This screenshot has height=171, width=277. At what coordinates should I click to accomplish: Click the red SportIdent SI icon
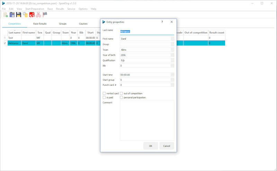point(32,15)
